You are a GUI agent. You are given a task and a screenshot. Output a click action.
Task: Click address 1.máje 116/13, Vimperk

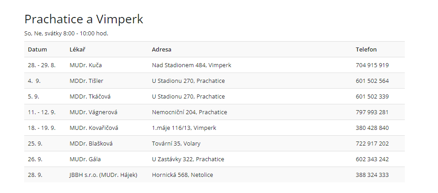[x=184, y=128]
